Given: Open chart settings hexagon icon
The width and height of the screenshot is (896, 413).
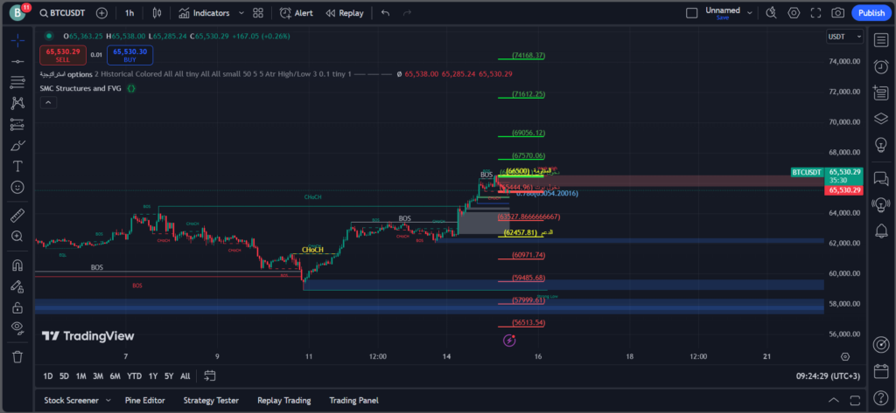Looking at the screenshot, I should click(x=794, y=12).
